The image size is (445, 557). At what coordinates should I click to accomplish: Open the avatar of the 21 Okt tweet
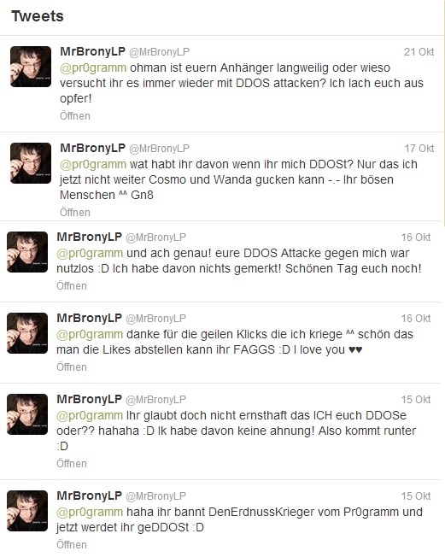pyautogui.click(x=31, y=67)
